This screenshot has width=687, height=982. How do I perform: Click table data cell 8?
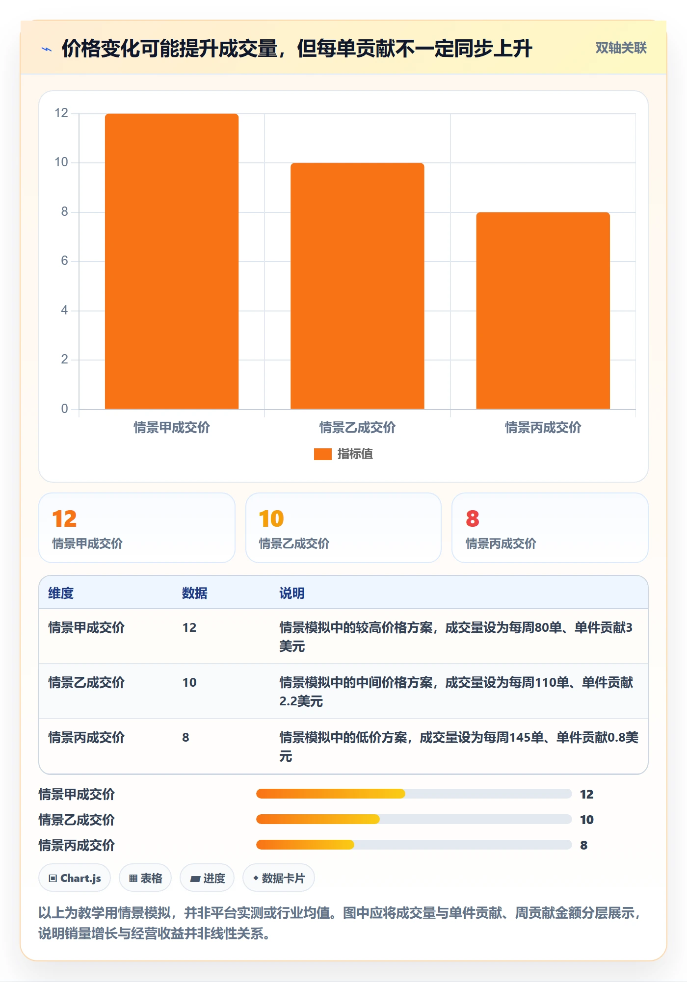[185, 737]
